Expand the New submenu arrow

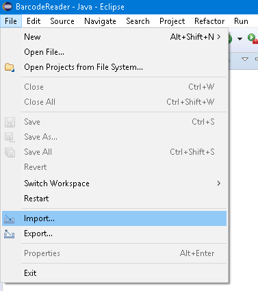click(x=219, y=37)
